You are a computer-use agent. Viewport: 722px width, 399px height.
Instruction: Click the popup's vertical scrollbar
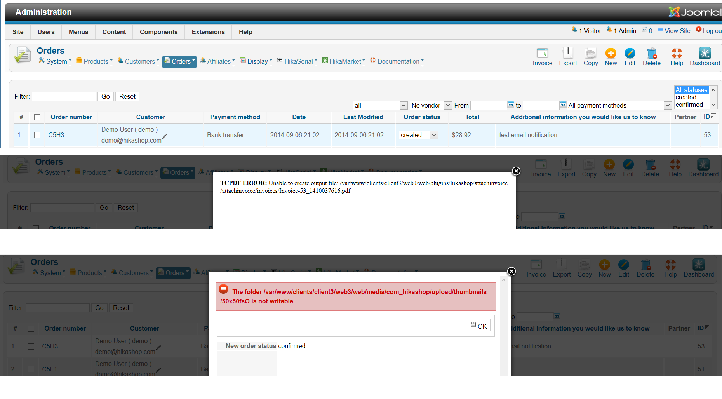(x=503, y=326)
